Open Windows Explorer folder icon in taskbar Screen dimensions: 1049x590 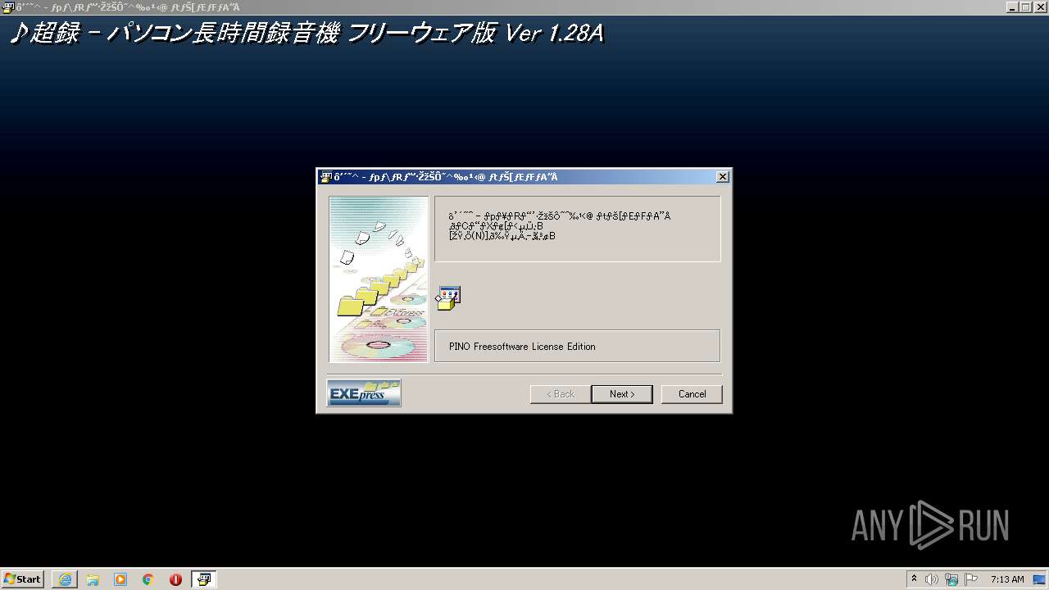pyautogui.click(x=93, y=579)
